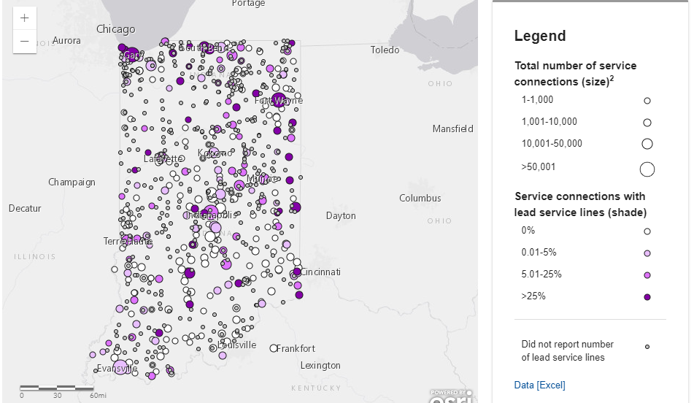Screen dimensions: 694x403
Task: Click the >25% dark purple legend swatch
Action: click(647, 297)
